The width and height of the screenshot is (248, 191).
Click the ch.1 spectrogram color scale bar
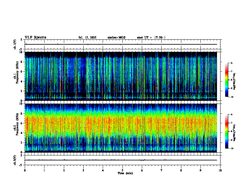pyautogui.click(x=226, y=80)
